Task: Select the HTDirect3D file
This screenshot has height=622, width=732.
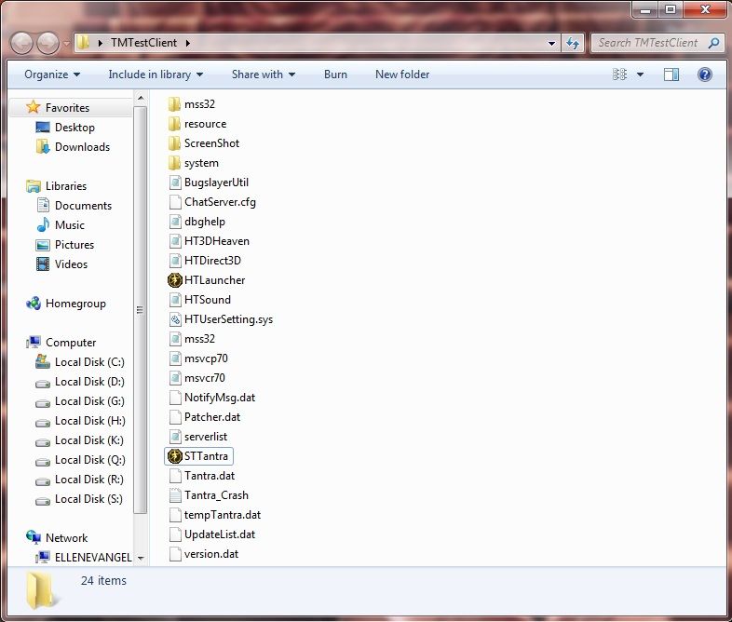Action: pyautogui.click(x=205, y=261)
